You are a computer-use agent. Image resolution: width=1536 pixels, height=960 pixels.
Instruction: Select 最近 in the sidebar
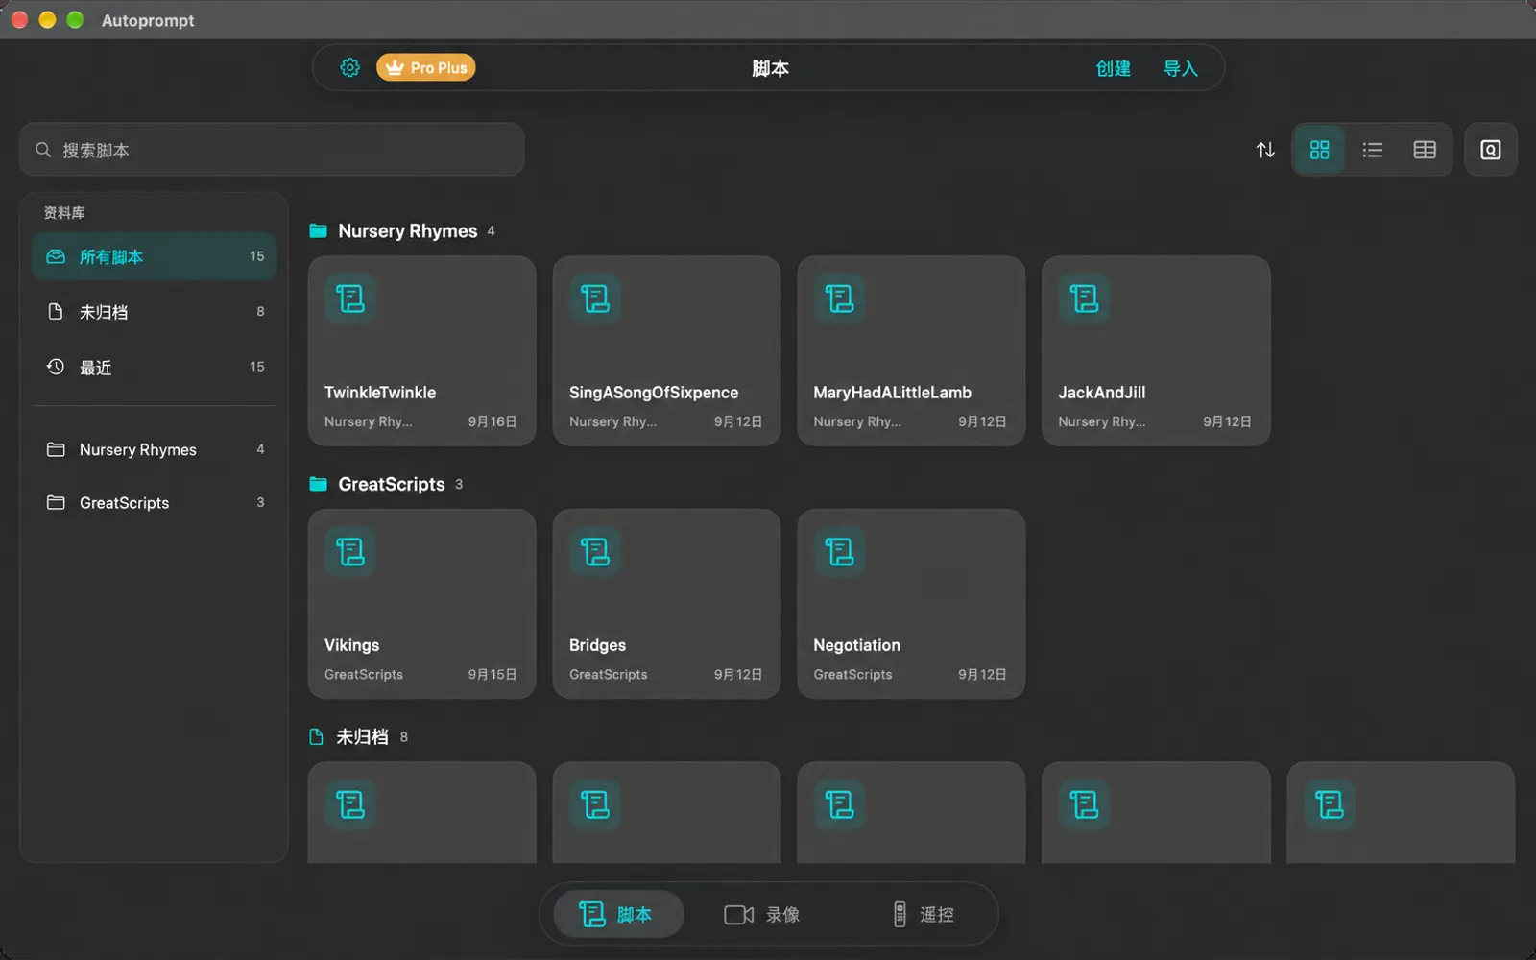coord(155,367)
